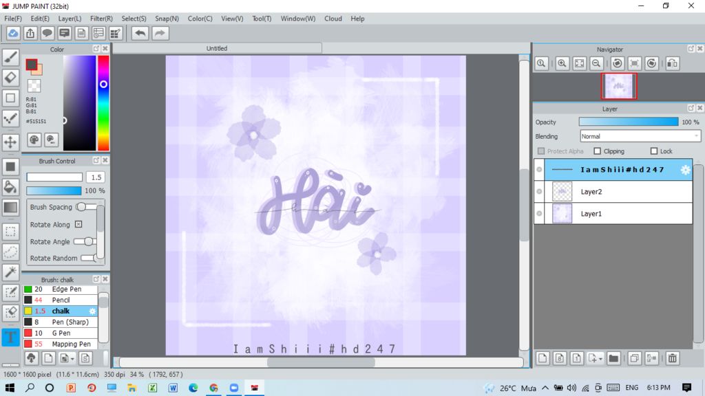The image size is (705, 396).
Task: Open the Blending mode dropdown
Action: [640, 136]
